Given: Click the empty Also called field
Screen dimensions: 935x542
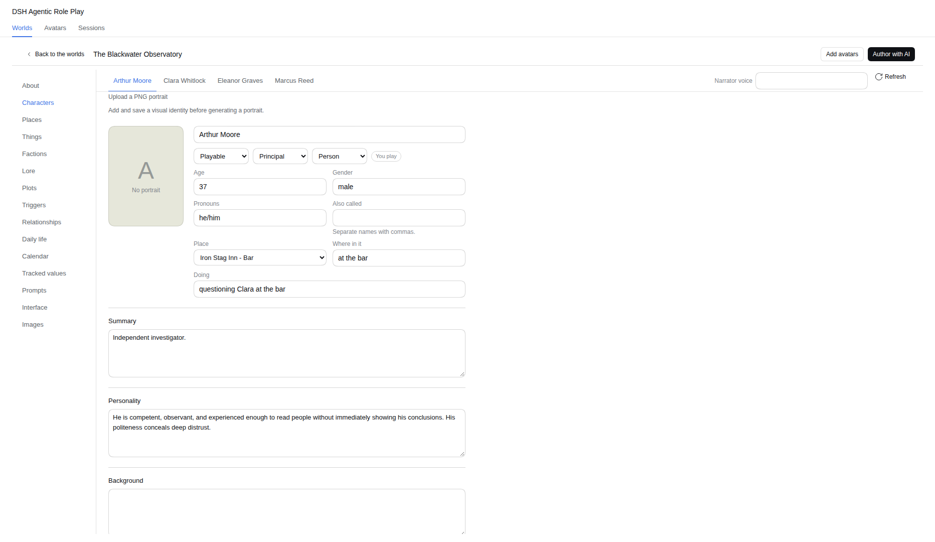Looking at the screenshot, I should (x=399, y=218).
